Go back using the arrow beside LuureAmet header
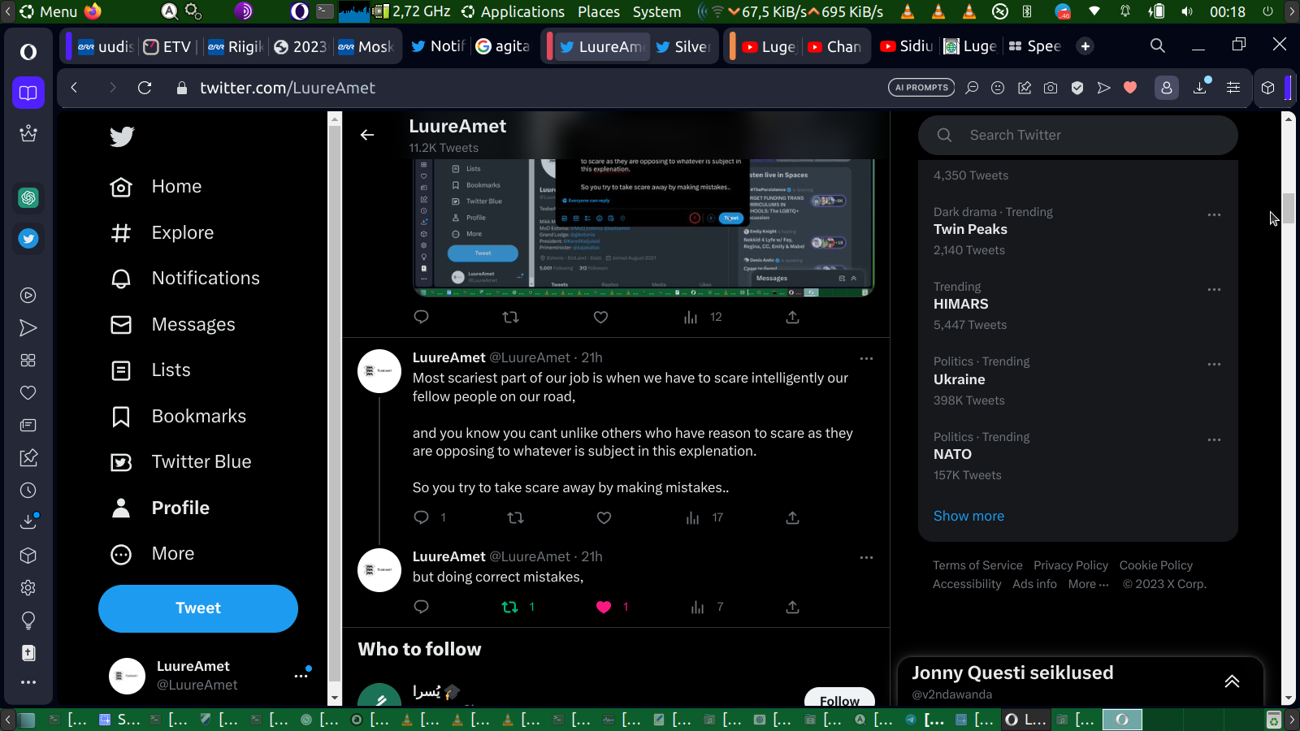 point(367,135)
